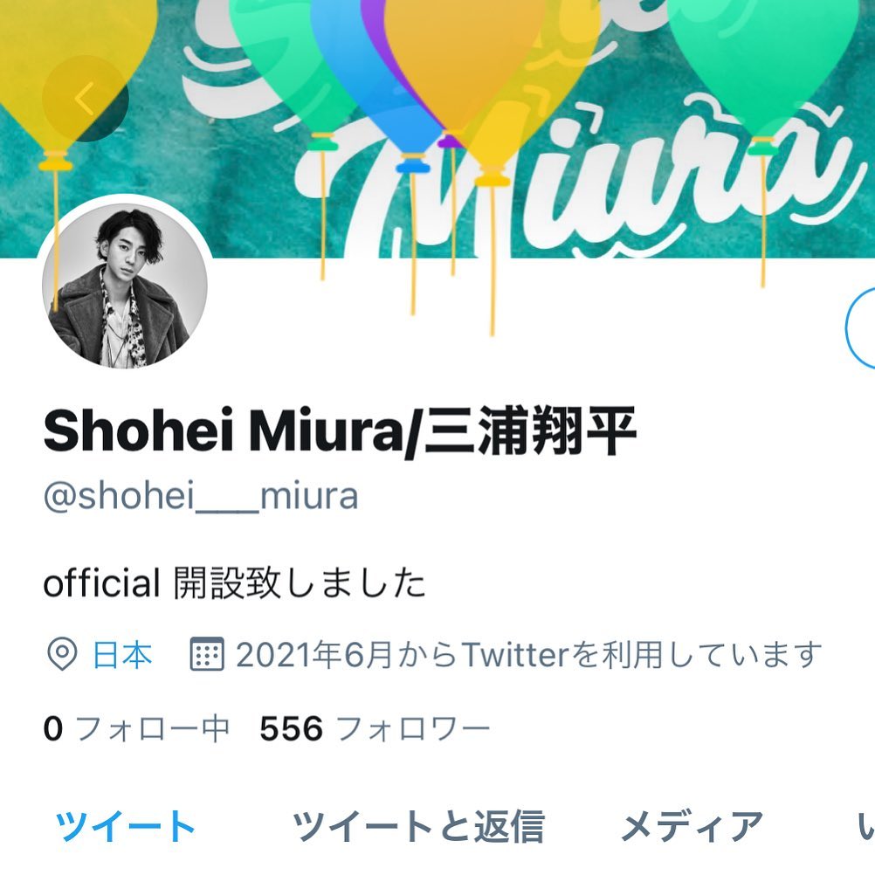
Task: Switch to the メディア tab
Action: [x=692, y=826]
